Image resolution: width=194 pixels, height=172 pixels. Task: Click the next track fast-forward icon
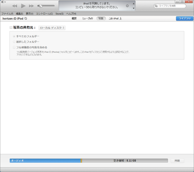[x=32, y=6]
